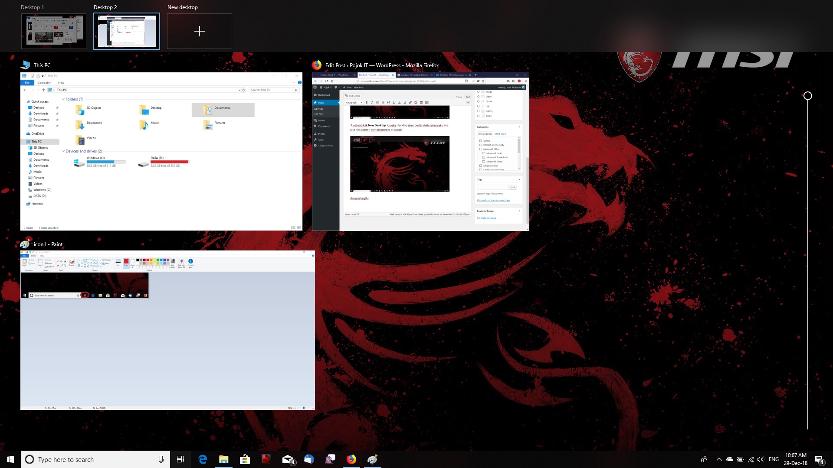
Task: Switch to Desktop 1 thumbnail
Action: point(54,31)
